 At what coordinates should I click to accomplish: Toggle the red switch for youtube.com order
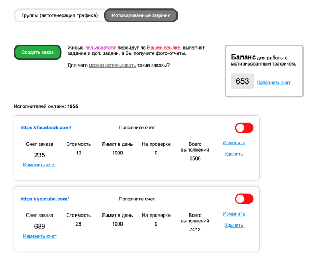pyautogui.click(x=244, y=199)
